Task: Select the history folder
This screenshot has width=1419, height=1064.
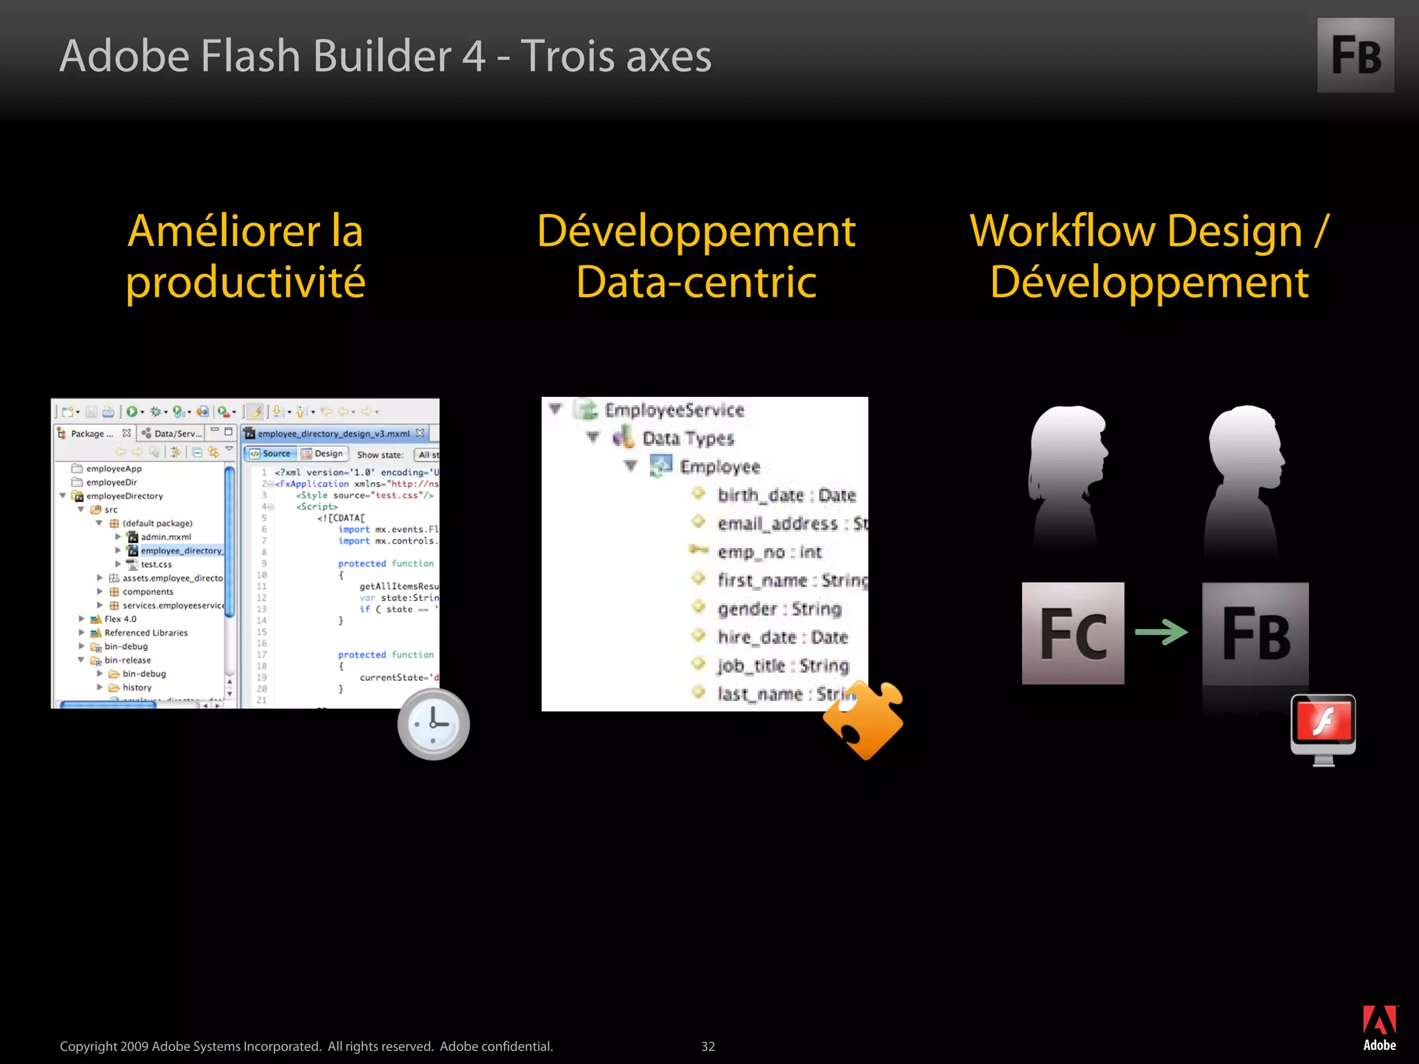Action: (130, 688)
